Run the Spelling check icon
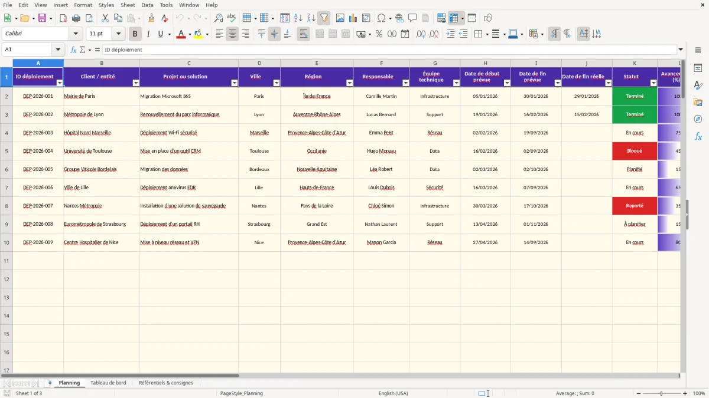 (232, 18)
